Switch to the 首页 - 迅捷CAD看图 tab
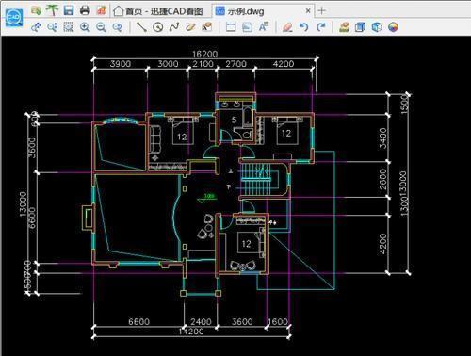Image resolution: width=471 pixels, height=356 pixels. 158,11
